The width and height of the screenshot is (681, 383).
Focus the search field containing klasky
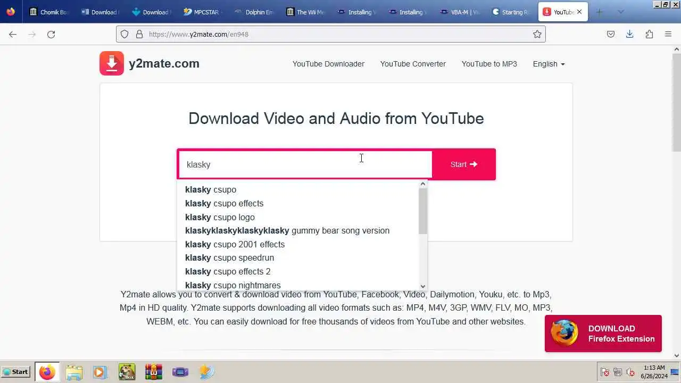click(305, 164)
